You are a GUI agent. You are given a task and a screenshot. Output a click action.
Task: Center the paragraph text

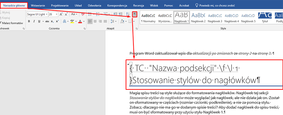pyautogui.click(x=95, y=21)
